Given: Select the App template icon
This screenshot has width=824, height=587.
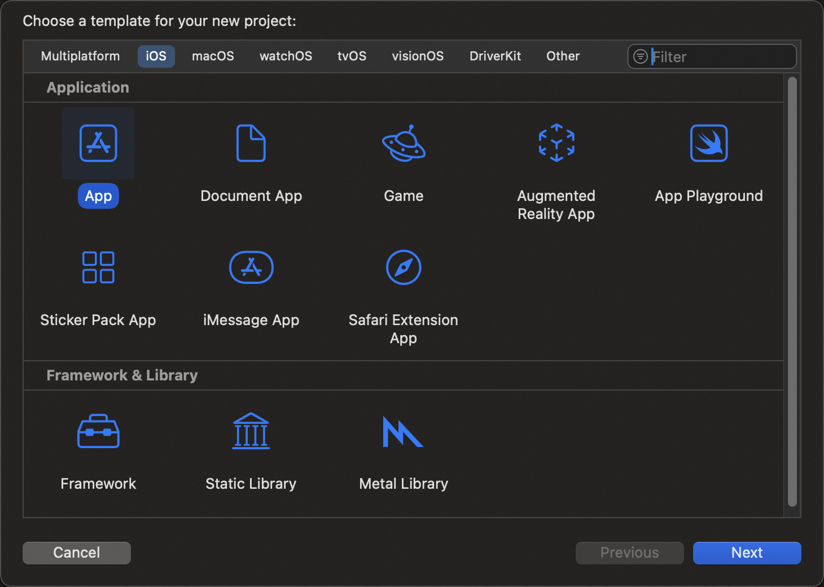Looking at the screenshot, I should pos(98,143).
